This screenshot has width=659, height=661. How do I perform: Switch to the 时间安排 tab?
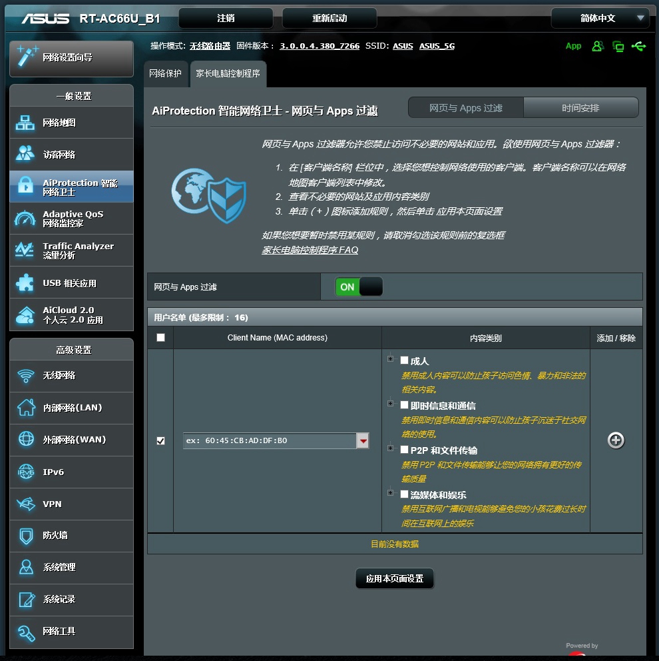click(x=580, y=108)
